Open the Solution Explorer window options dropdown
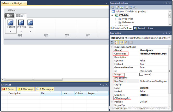Viewport: 173px width, 112px height. click(164, 3)
